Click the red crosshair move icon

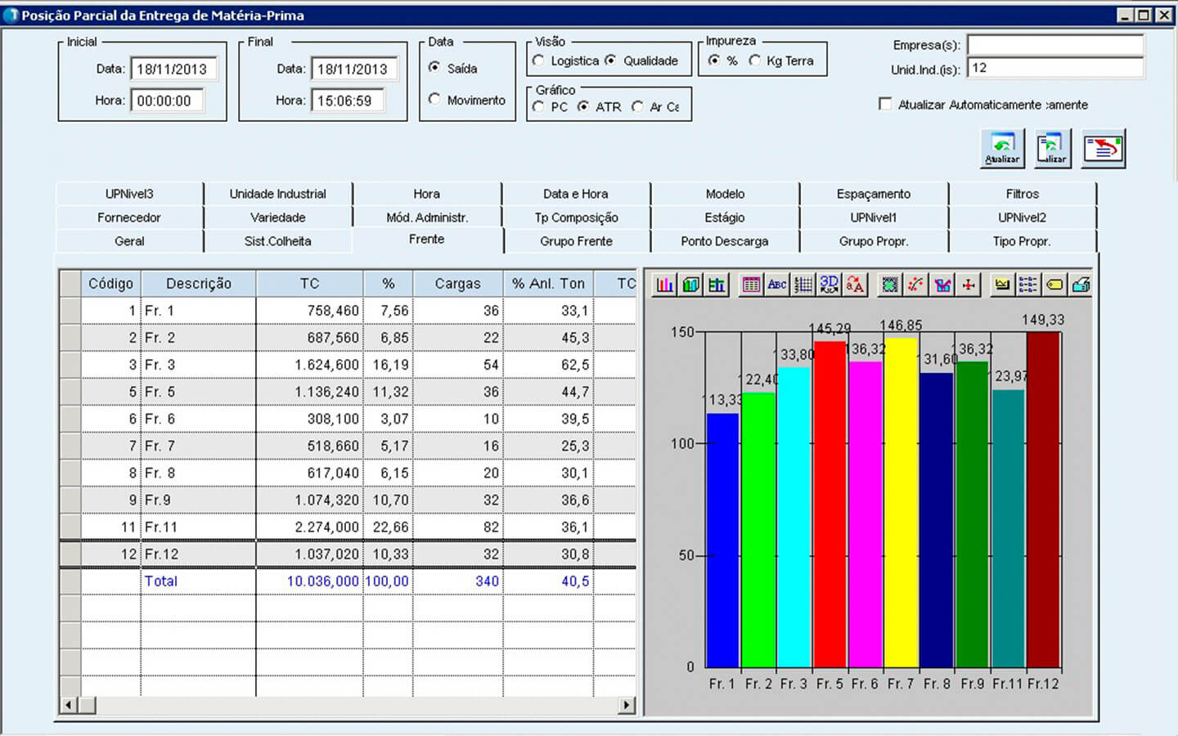pos(969,285)
